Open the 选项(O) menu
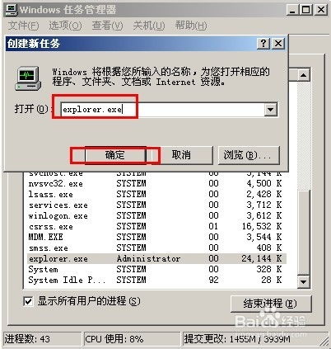The width and height of the screenshot is (331, 349). (x=65, y=26)
